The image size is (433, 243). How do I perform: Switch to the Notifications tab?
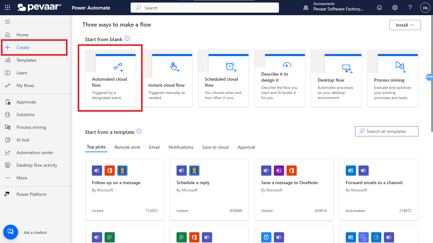tap(181, 147)
